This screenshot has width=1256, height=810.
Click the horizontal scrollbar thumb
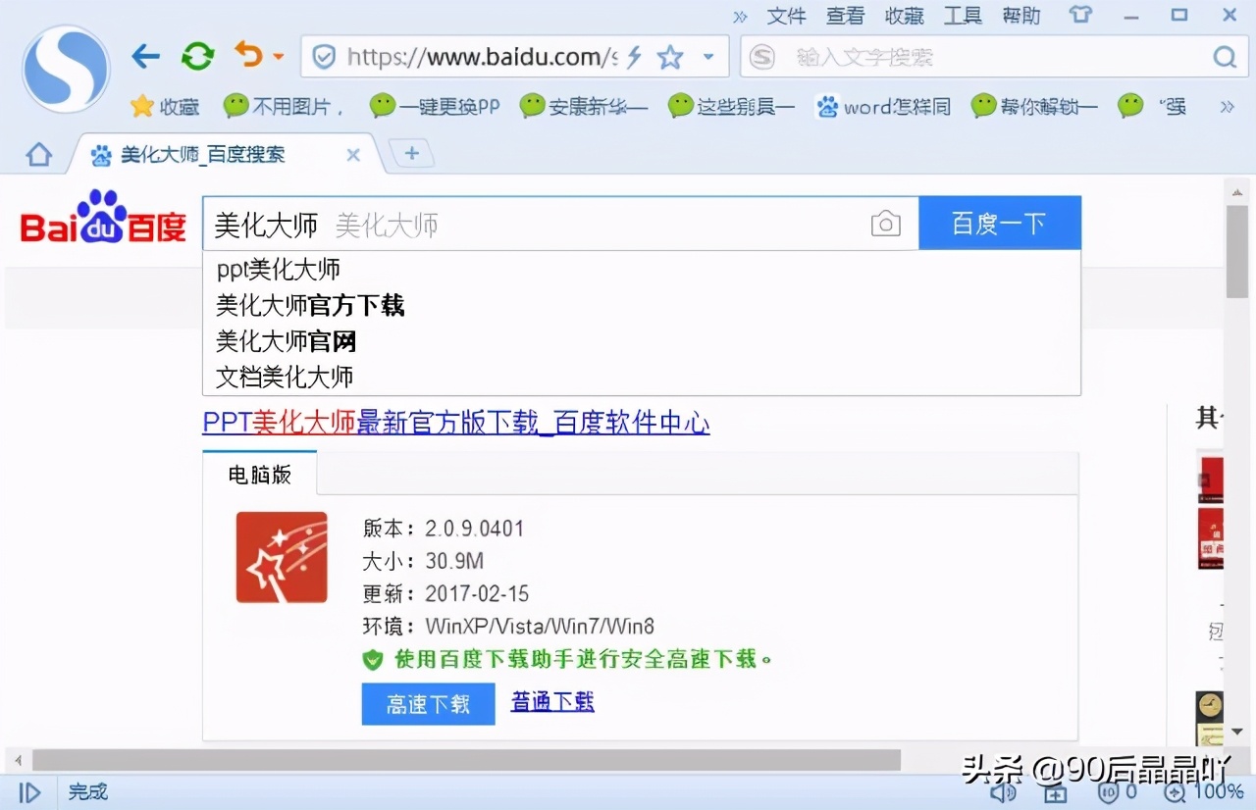[466, 760]
